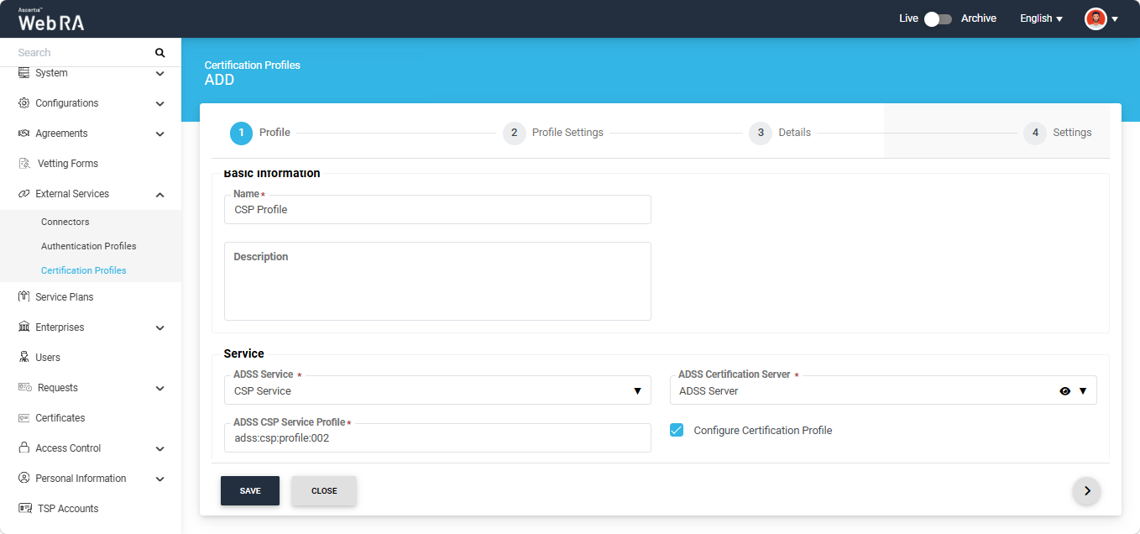Click the CLOSE button

click(324, 491)
